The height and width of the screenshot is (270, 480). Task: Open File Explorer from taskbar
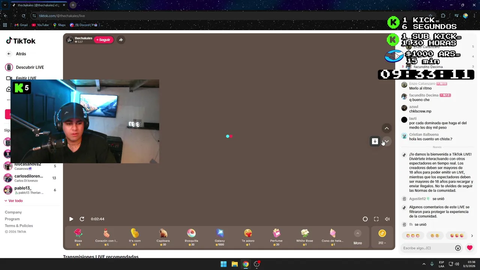tap(234, 264)
